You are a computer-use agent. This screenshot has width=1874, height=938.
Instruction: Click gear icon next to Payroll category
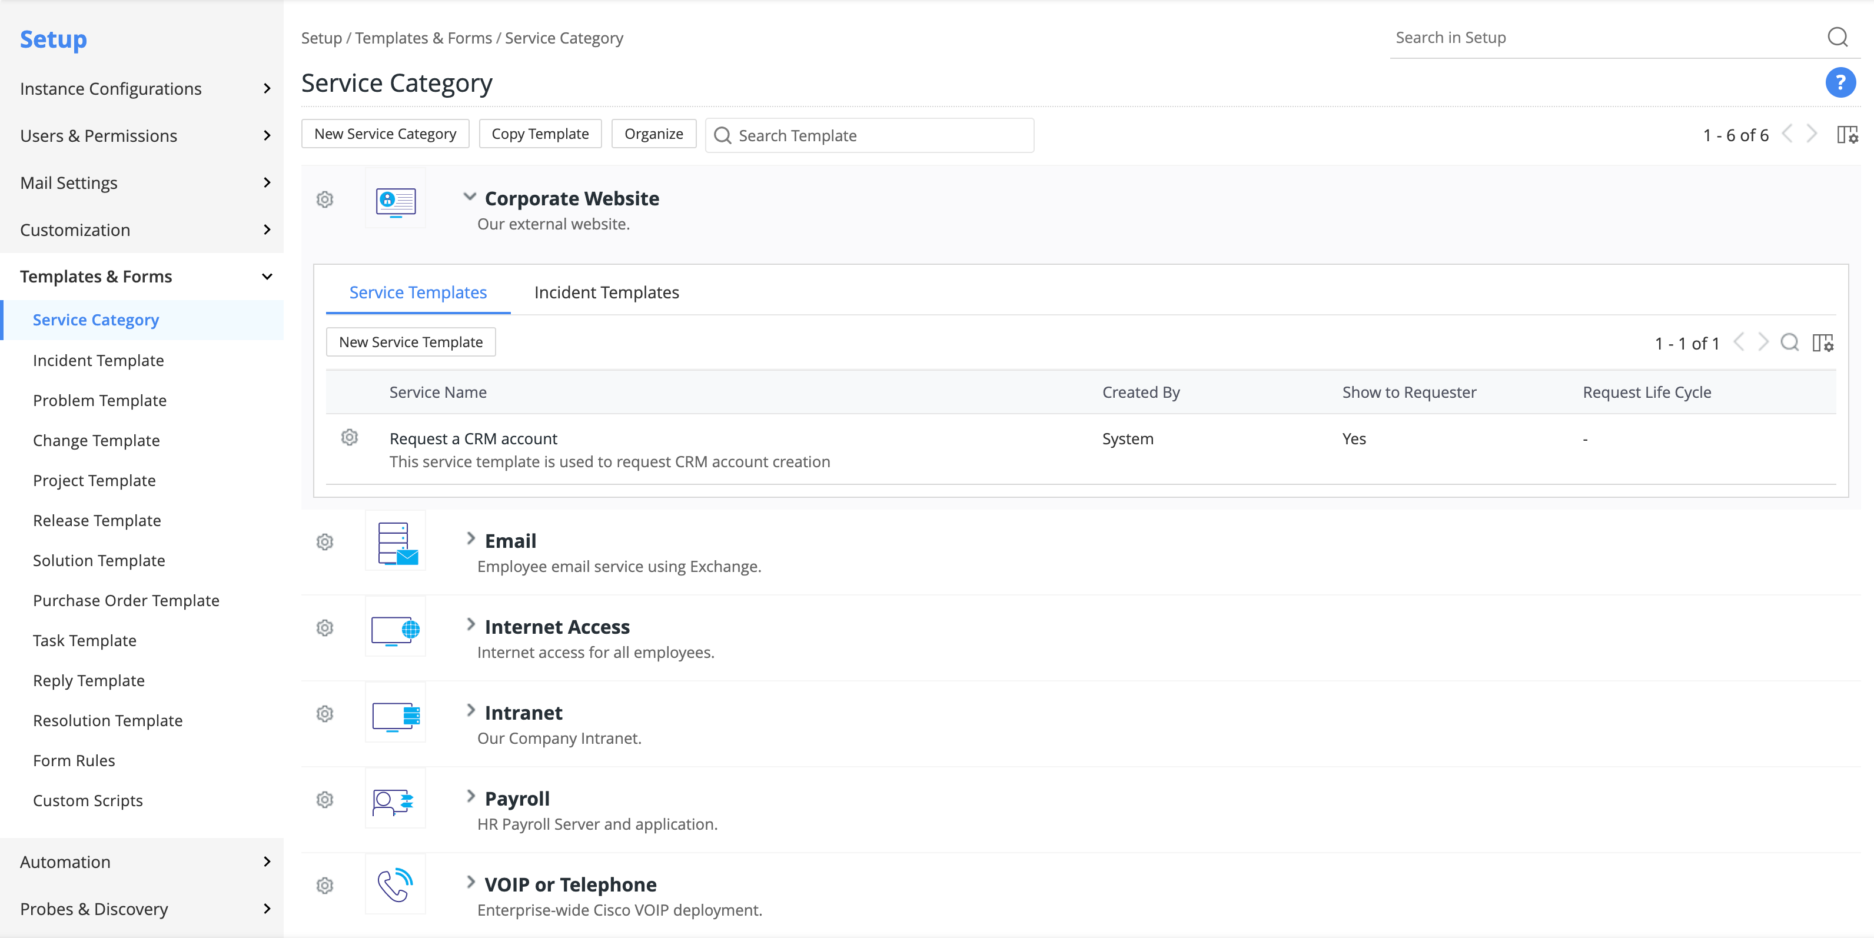[x=325, y=800]
